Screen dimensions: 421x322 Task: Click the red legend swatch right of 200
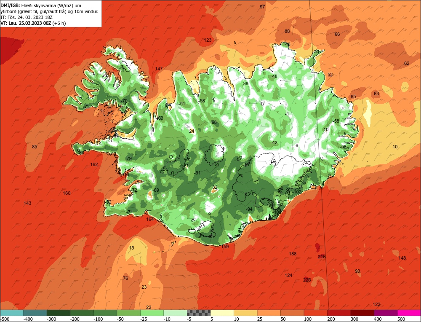coord(339,313)
